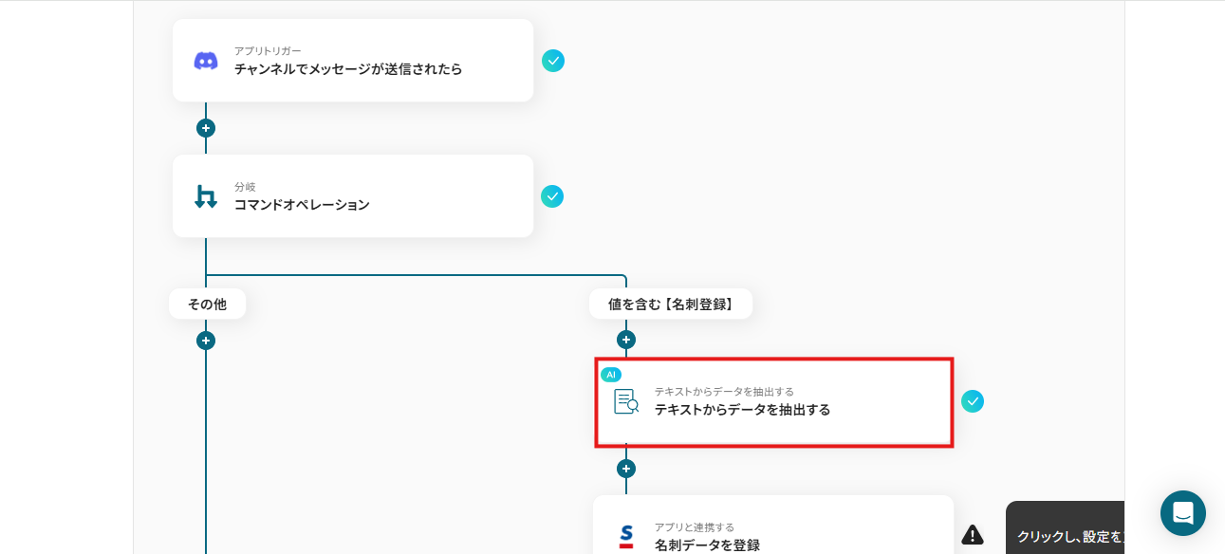This screenshot has height=554, width=1225.
Task: Click the checkmark beside テキストからデータを抽出する
Action: click(x=973, y=401)
